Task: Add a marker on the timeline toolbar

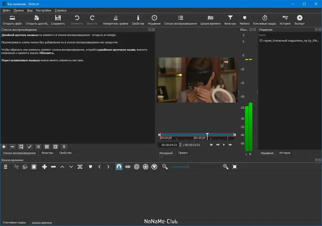Action: (91, 167)
